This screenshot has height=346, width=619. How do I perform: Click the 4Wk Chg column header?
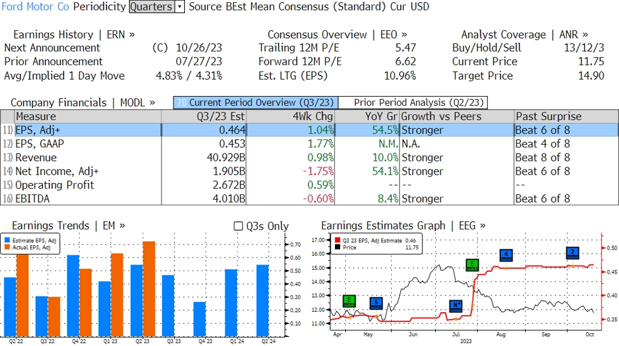pyautogui.click(x=290, y=117)
